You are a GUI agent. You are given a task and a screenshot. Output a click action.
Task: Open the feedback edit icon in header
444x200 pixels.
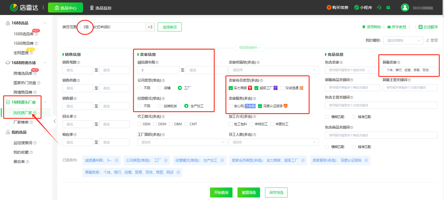[x=389, y=7]
